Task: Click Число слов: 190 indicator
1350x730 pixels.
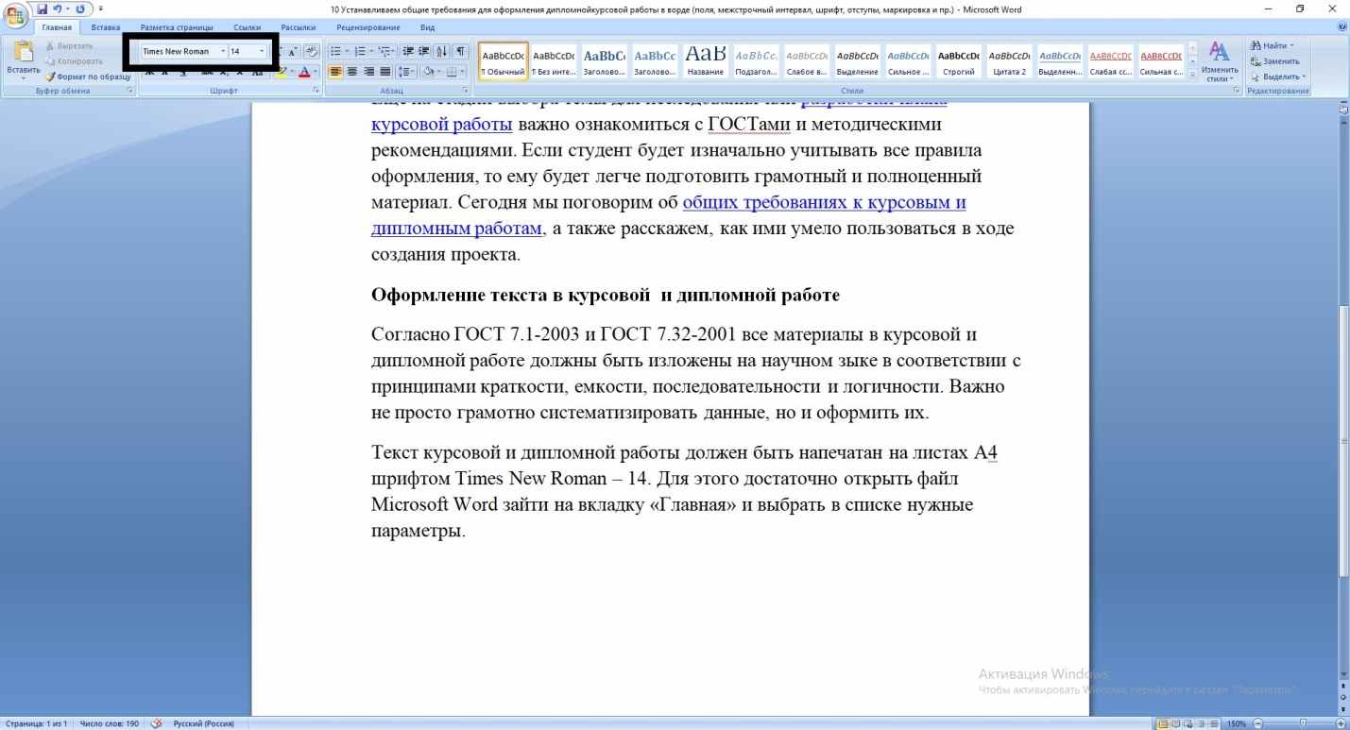Action: click(x=108, y=723)
